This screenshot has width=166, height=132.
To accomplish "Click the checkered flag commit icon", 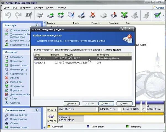I will (x=29, y=15).
